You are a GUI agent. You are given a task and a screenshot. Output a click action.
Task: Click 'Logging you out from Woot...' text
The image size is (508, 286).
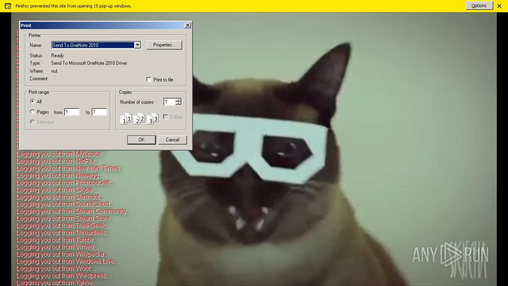pos(56,268)
